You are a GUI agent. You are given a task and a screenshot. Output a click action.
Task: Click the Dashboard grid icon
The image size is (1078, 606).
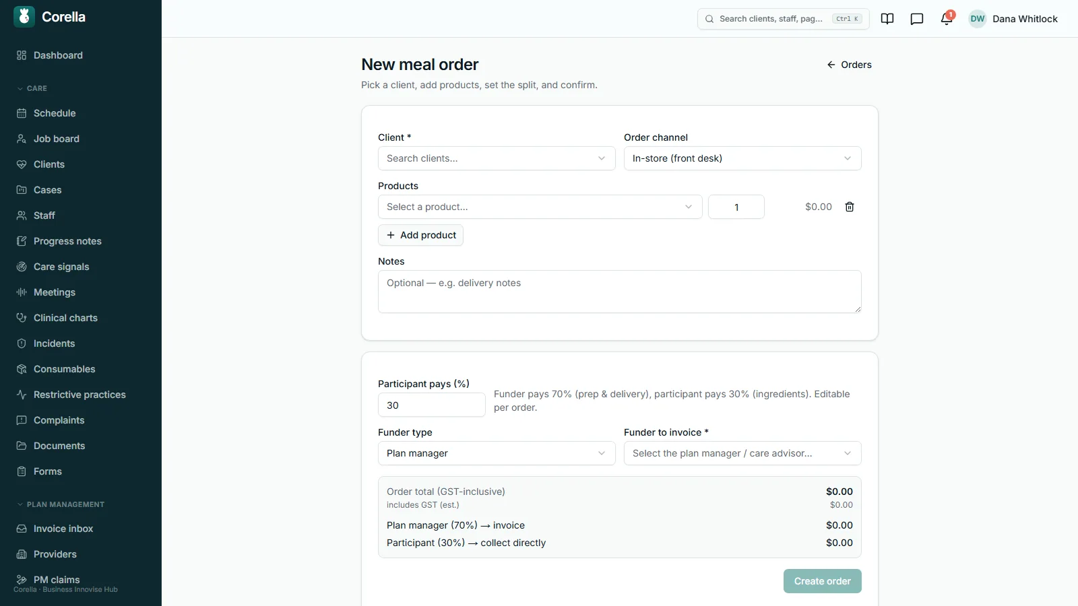[x=22, y=55]
